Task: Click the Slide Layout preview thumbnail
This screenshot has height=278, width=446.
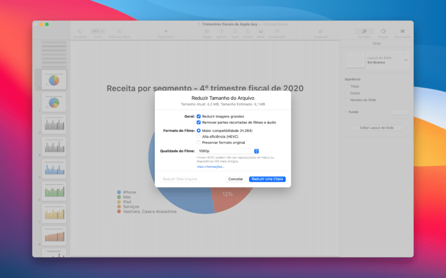Action: coord(355,60)
